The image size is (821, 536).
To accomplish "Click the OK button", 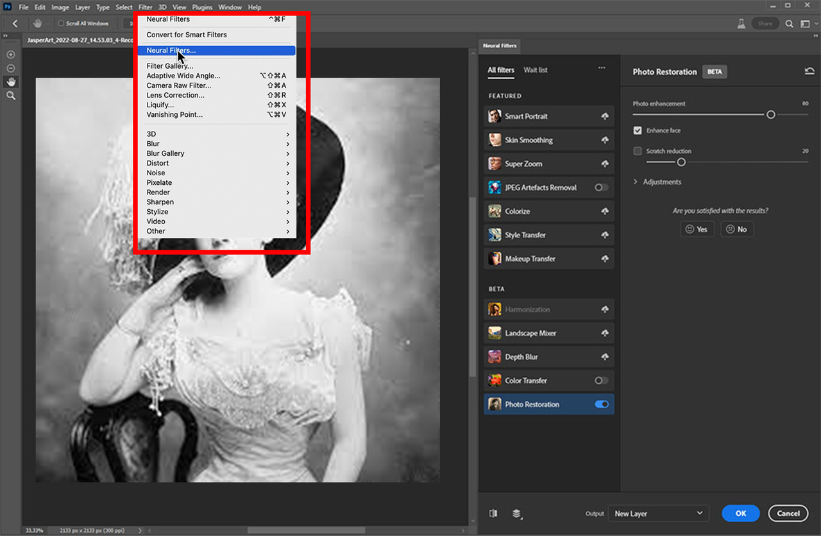I will [x=740, y=514].
